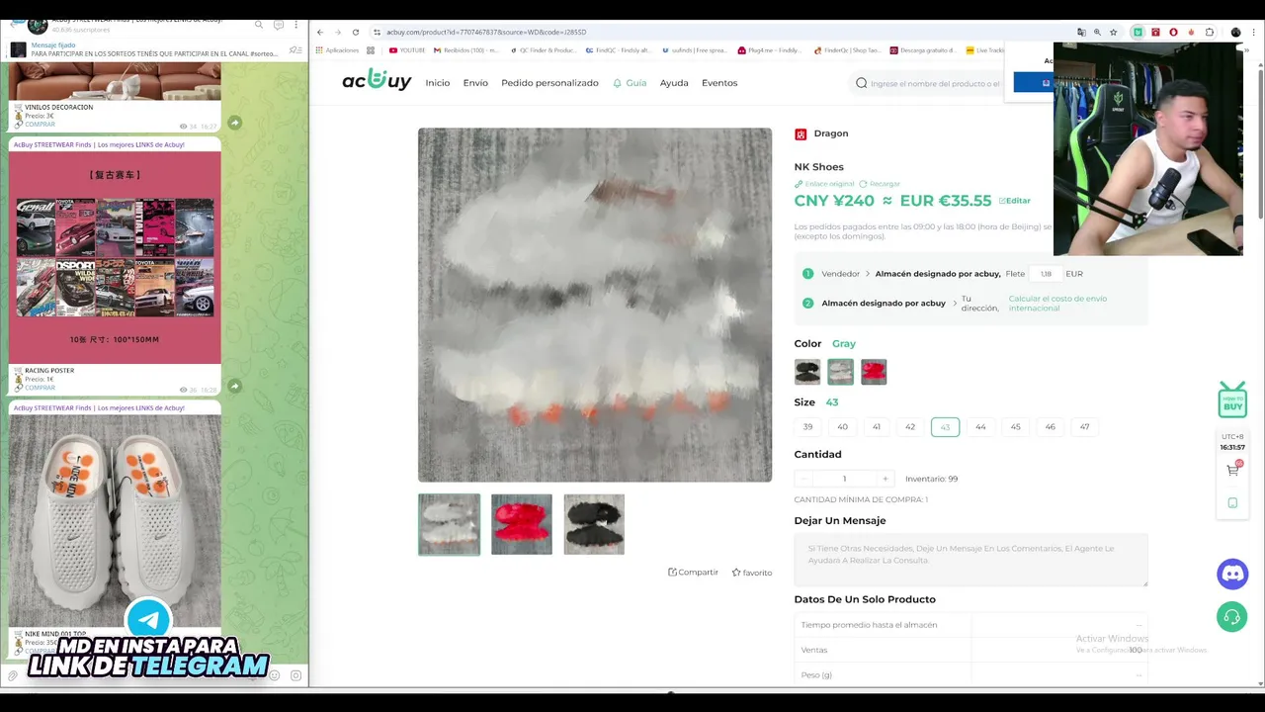Image resolution: width=1265 pixels, height=712 pixels.
Task: Open the page zoom control icon
Action: (x=1097, y=32)
